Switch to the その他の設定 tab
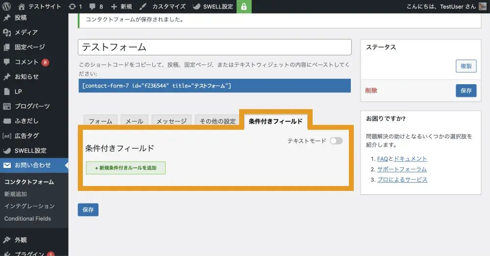Image resolution: width=490 pixels, height=256 pixels. click(x=218, y=121)
